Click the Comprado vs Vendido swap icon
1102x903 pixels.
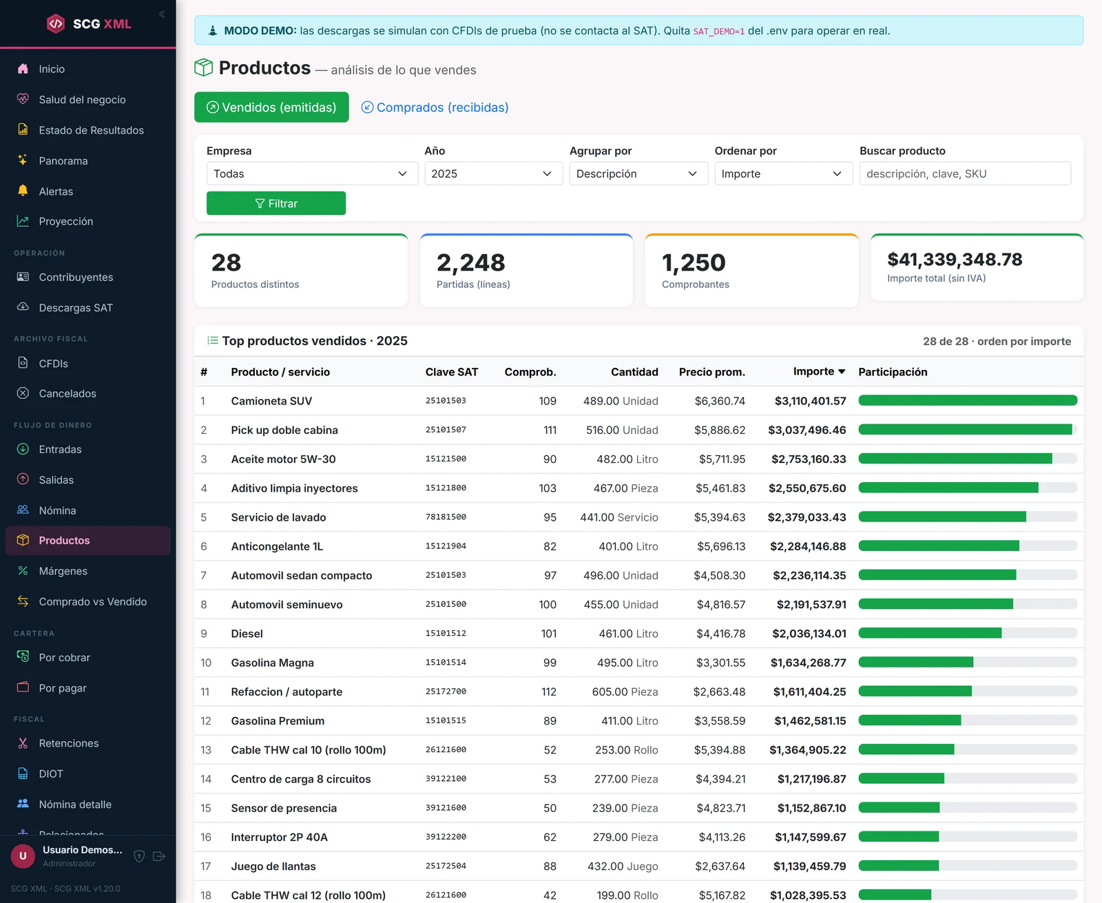23,601
